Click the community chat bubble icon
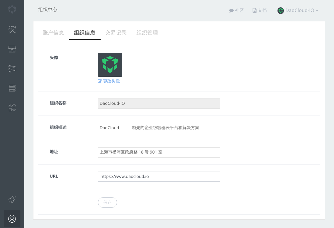The width and height of the screenshot is (334, 228). pos(231,11)
